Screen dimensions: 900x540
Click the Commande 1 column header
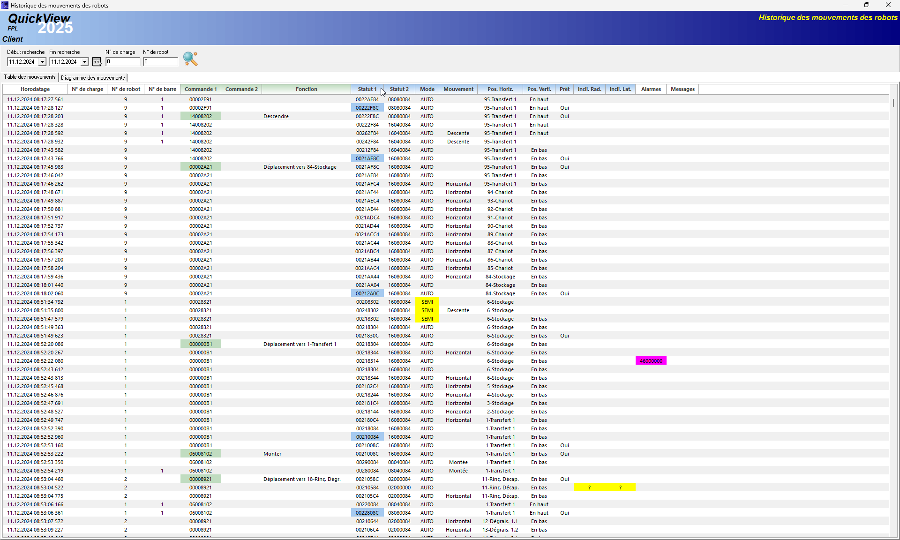click(201, 89)
